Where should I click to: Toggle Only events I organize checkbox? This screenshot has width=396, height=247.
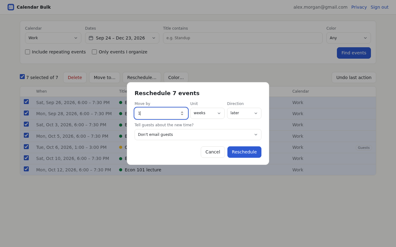pos(94,52)
